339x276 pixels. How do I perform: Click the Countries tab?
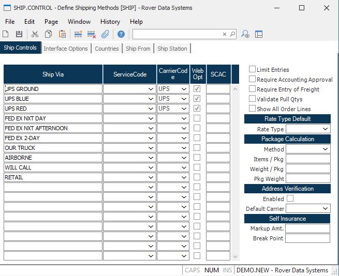tap(107, 49)
